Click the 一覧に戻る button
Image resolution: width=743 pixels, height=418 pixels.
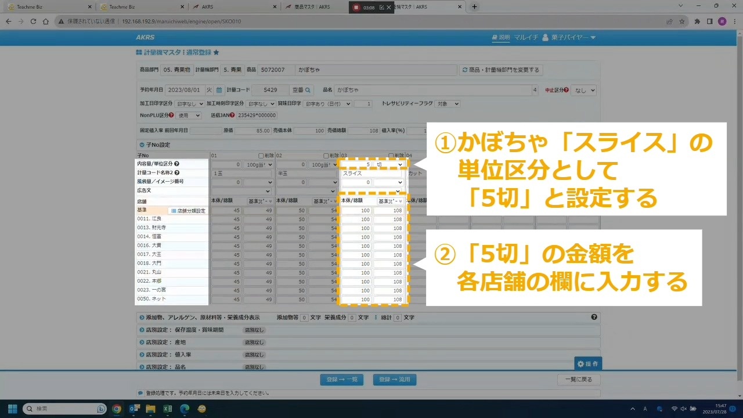pos(578,380)
